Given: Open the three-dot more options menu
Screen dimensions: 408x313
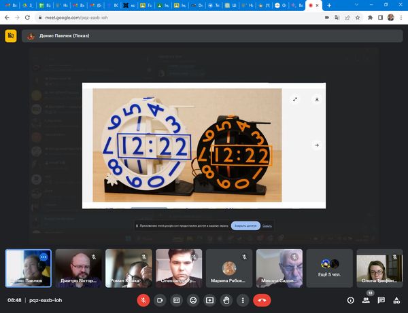Looking at the screenshot, I should coord(243,299).
